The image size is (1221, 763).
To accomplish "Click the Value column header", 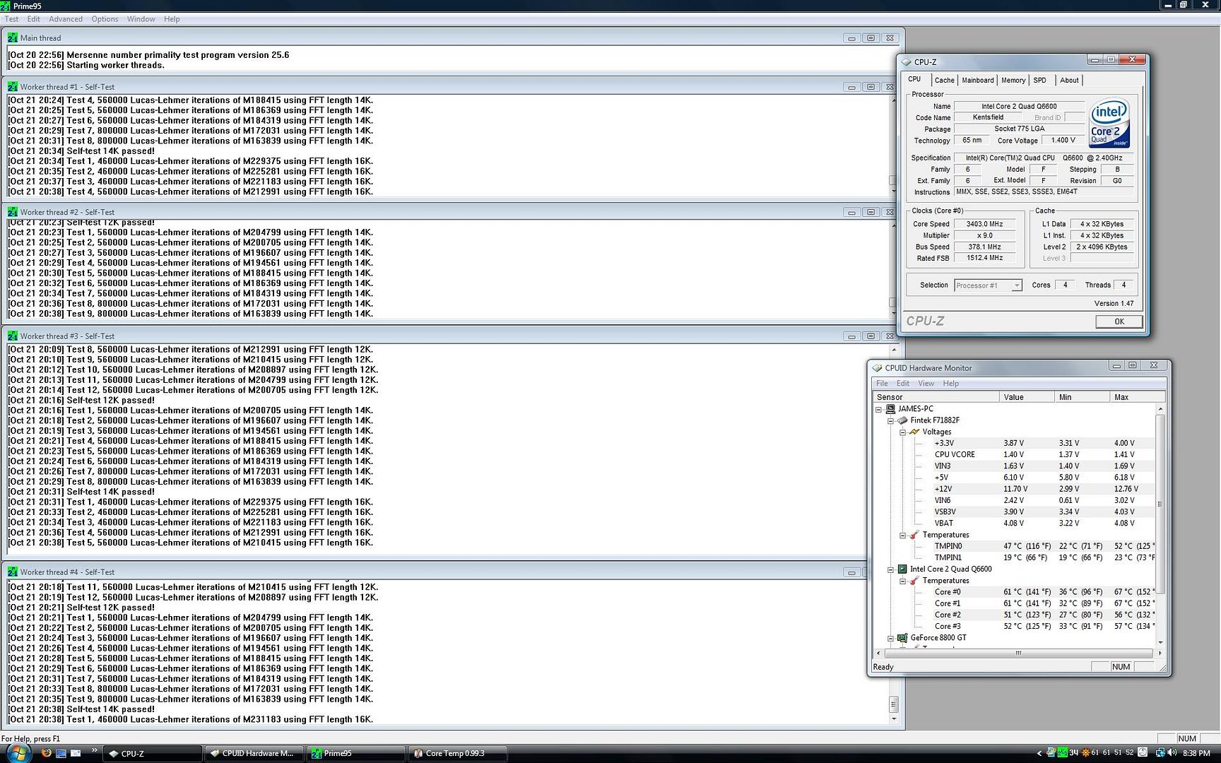I will pos(1025,397).
